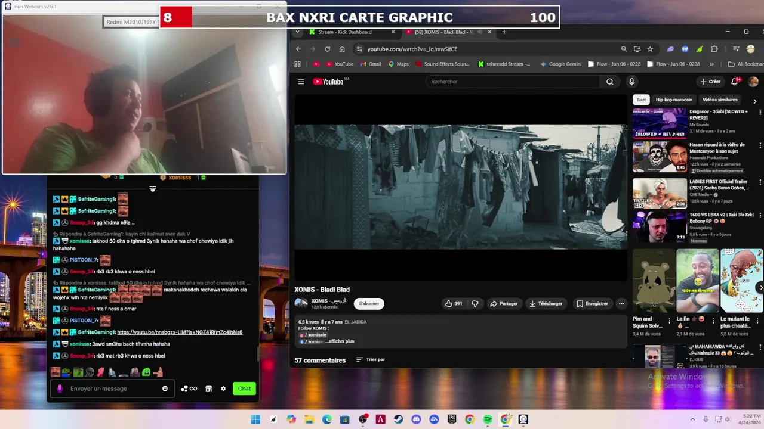The width and height of the screenshot is (764, 429).
Task: Insert the skull emote in chat
Action: tap(90, 372)
